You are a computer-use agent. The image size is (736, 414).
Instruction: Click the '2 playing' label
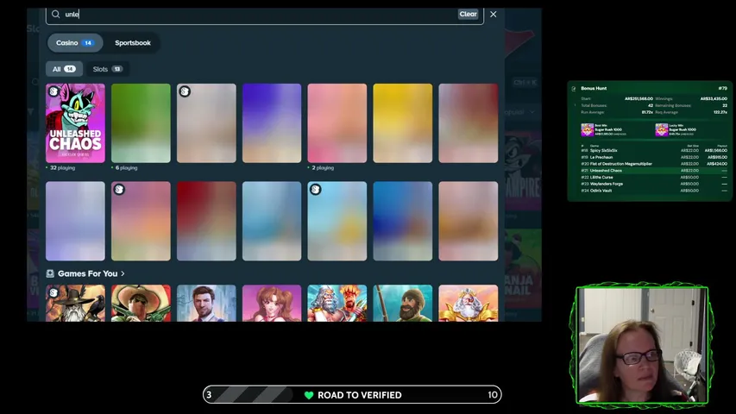(x=323, y=167)
